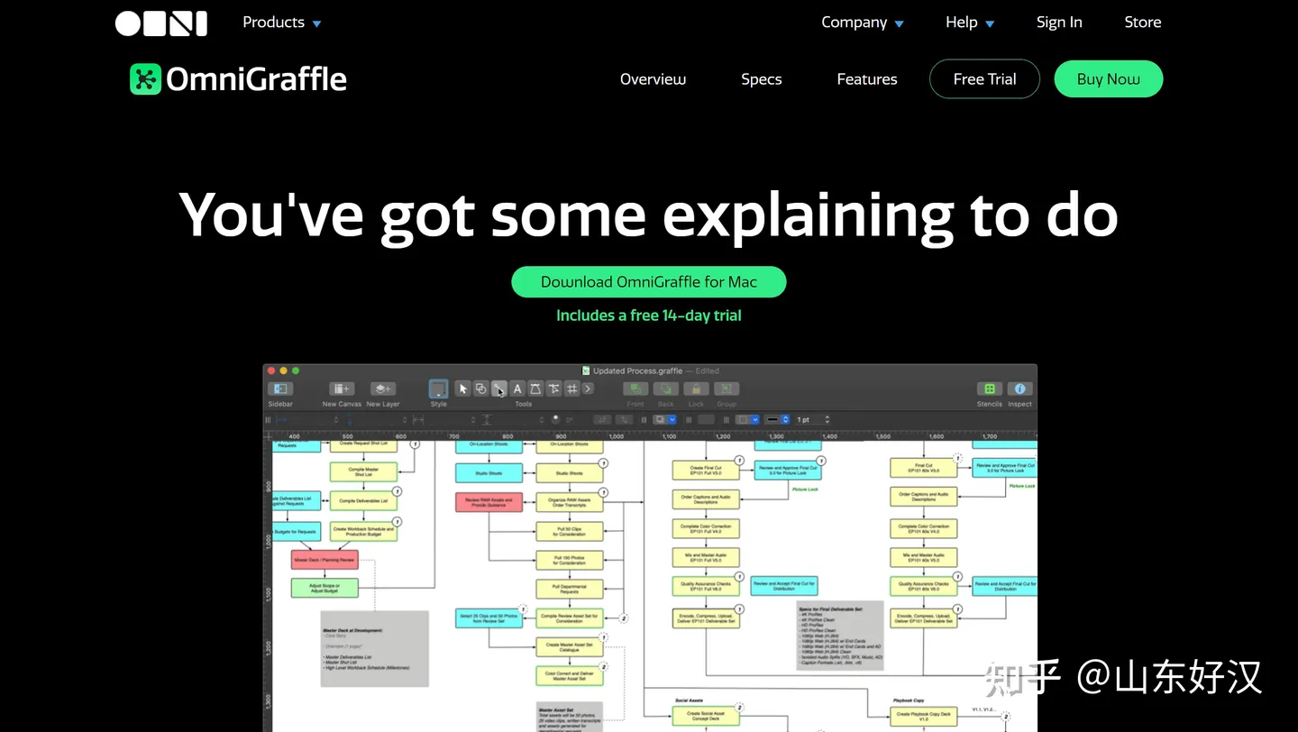Click Create Master Asset Set Catalogue box

(x=570, y=646)
